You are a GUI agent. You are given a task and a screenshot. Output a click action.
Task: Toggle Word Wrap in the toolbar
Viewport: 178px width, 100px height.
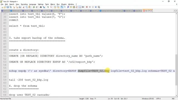click(x=62, y=7)
